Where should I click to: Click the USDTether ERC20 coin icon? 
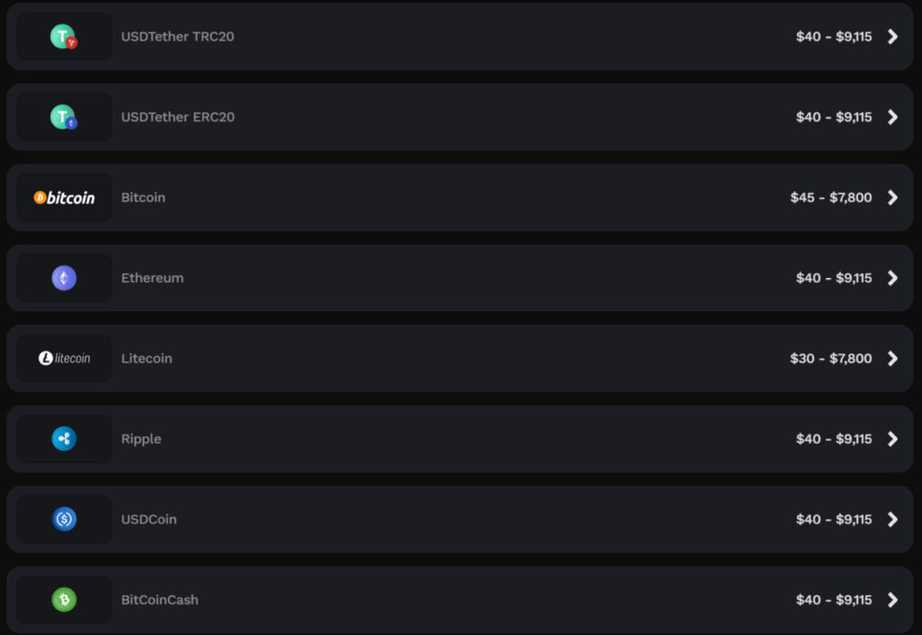pos(64,117)
